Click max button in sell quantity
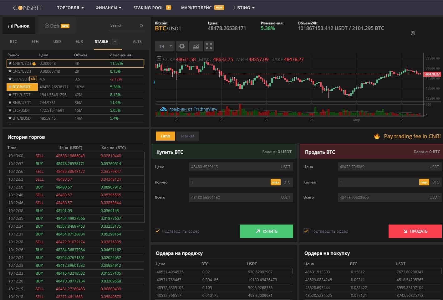 tap(424, 182)
